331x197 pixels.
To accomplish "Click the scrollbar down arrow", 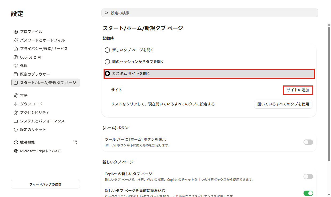I will tap(329, 195).
